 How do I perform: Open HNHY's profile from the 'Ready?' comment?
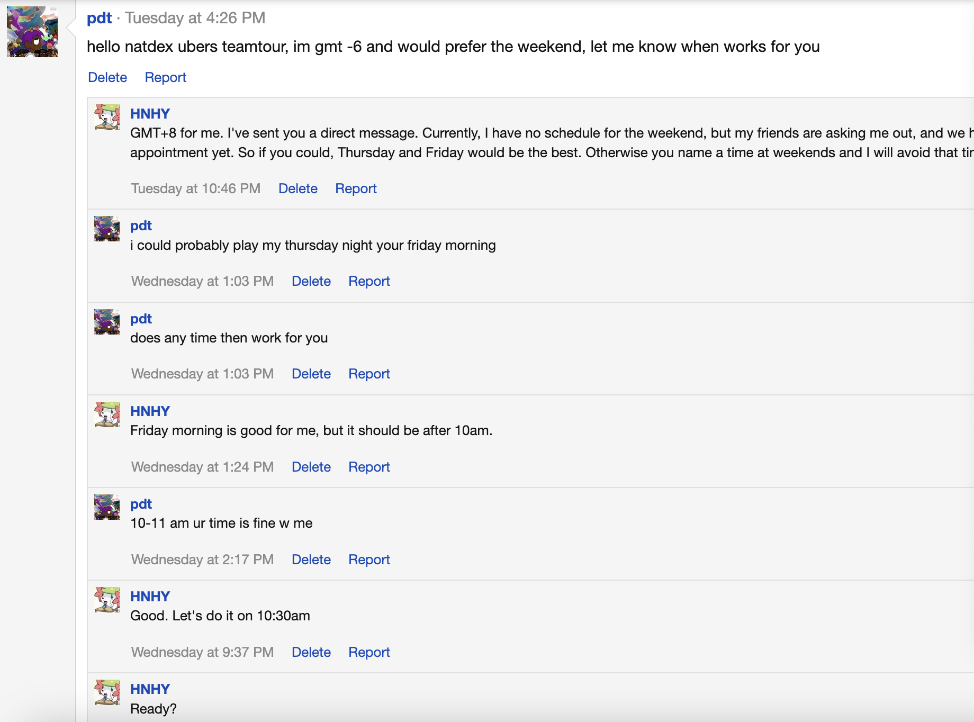coord(150,689)
